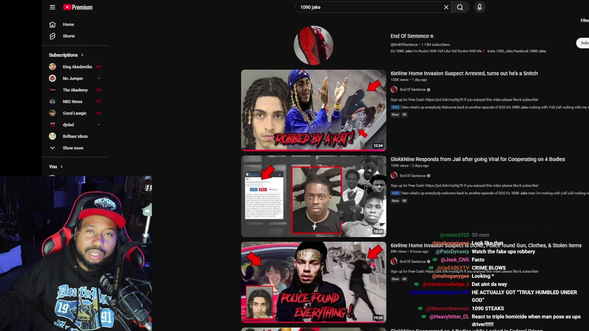Open The Akademy subscription
Viewport: 589px width, 331px height.
[x=75, y=90]
